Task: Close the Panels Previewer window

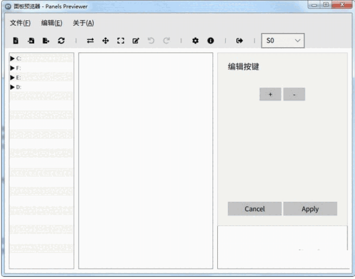Action: (343, 4)
